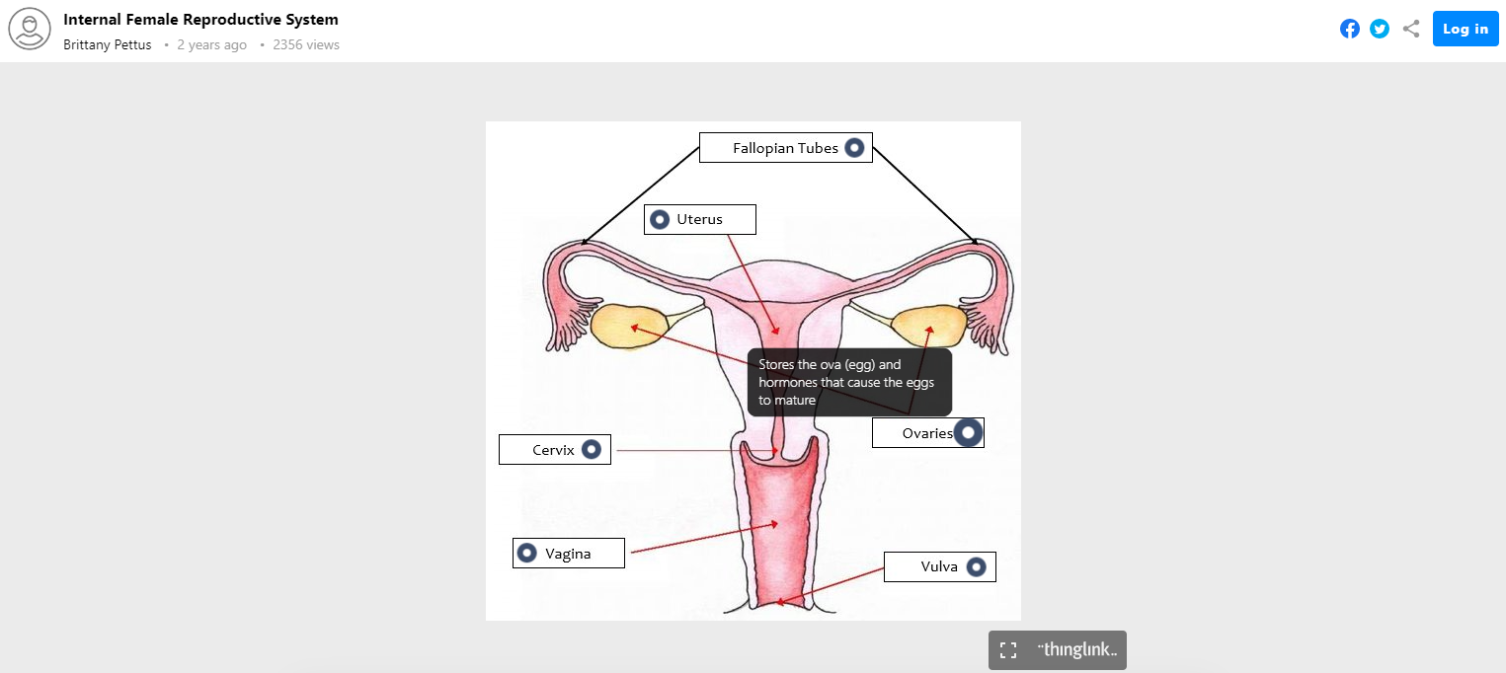The image size is (1506, 673).
Task: Open Brittany Pettus author profile
Action: [x=108, y=44]
